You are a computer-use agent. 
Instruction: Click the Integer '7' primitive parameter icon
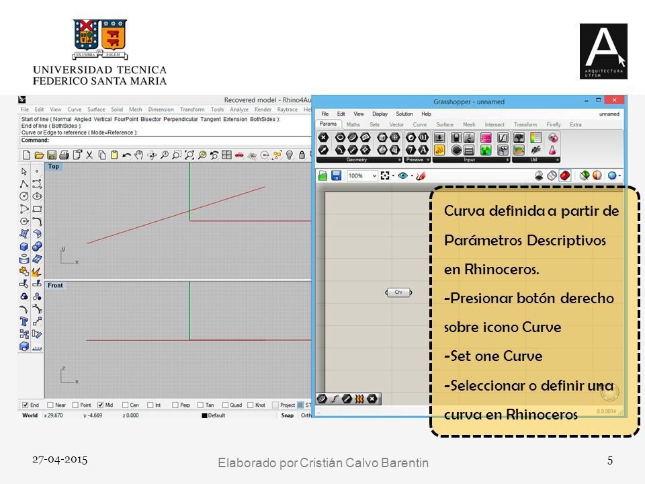tap(411, 150)
